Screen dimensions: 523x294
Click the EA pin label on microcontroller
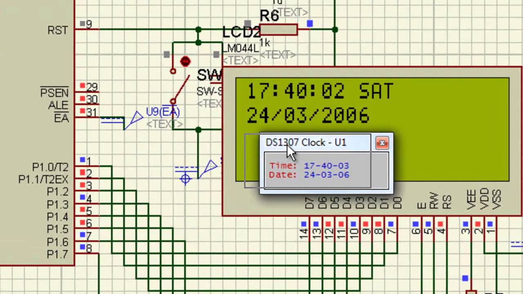62,118
